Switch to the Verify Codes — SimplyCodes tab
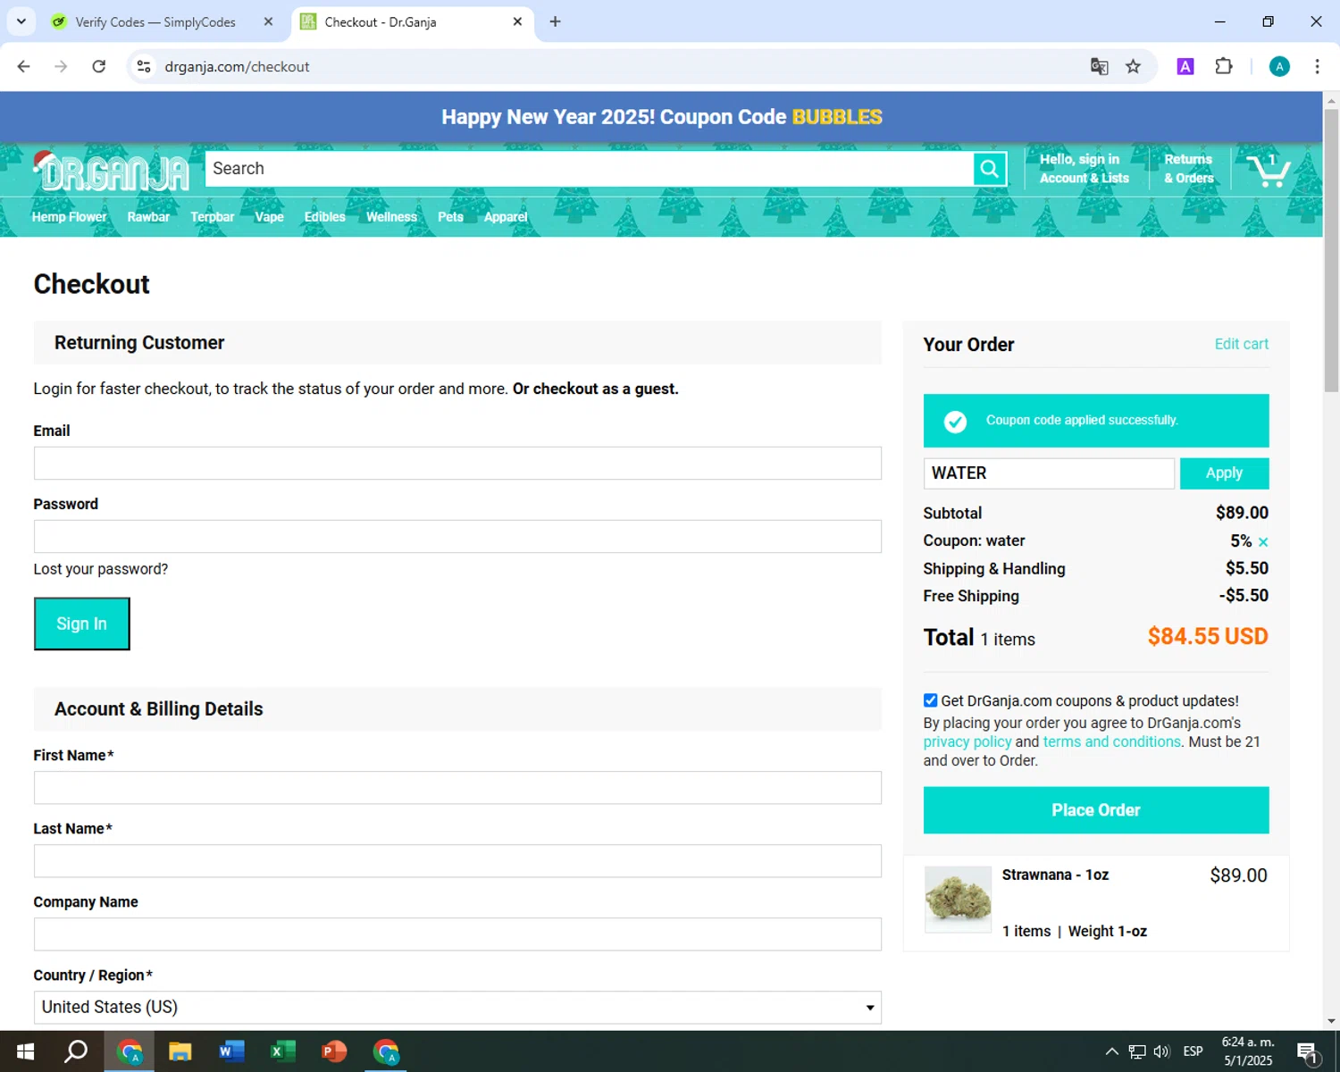The height and width of the screenshot is (1072, 1340). [x=154, y=21]
